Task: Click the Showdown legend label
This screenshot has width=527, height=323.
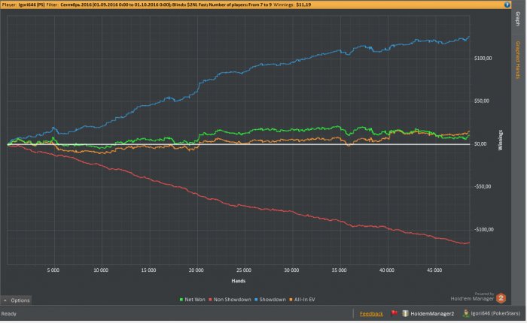Action: [273, 300]
